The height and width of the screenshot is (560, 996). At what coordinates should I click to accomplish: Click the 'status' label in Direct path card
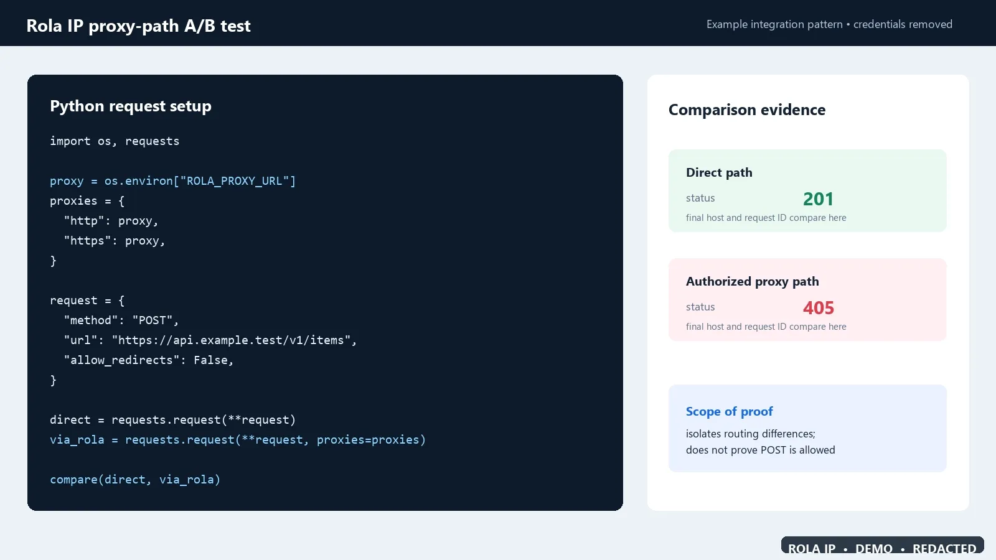coord(700,198)
